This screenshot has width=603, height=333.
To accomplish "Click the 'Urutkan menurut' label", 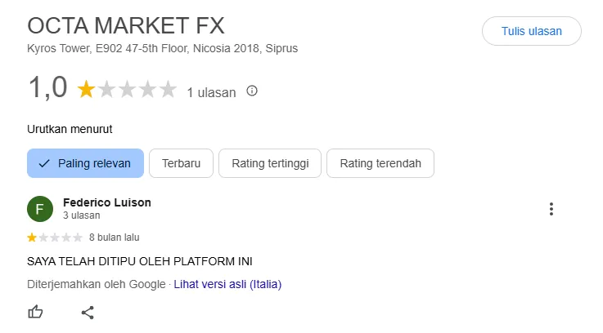I will [x=70, y=129].
